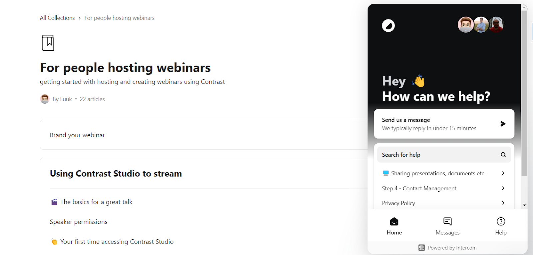Switch to the Home tab label
Image resolution: width=533 pixels, height=255 pixels.
394,233
